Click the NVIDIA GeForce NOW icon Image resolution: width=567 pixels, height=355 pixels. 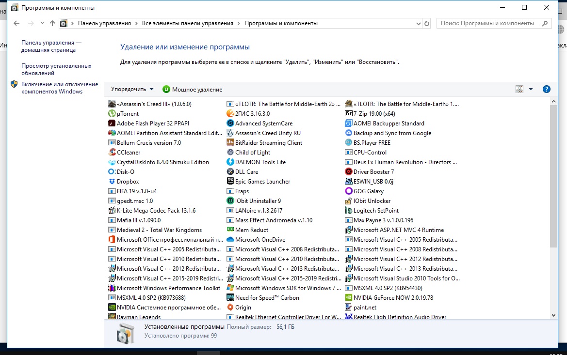349,297
